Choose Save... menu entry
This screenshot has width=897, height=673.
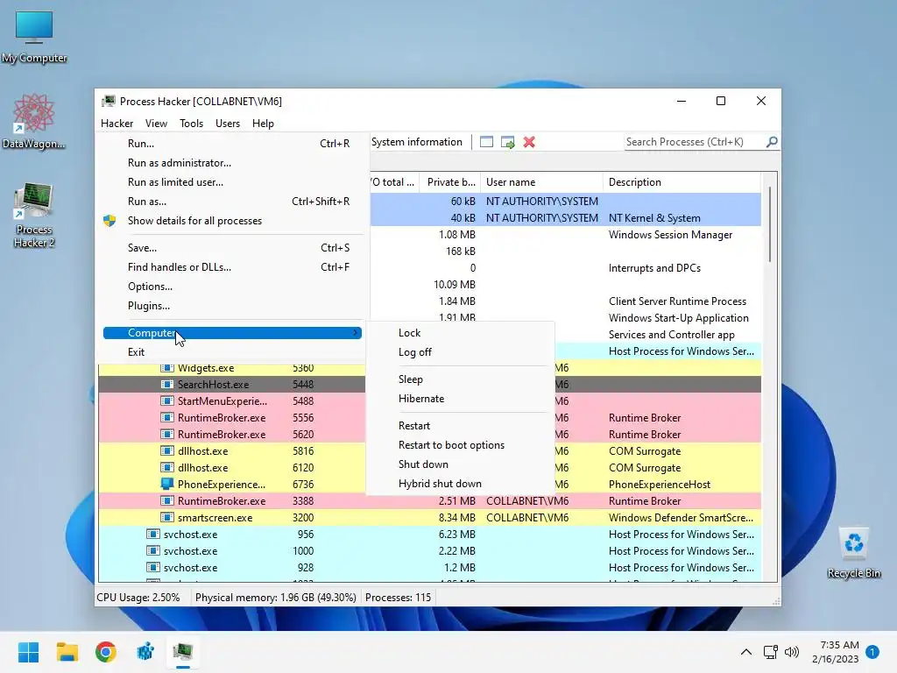click(232, 248)
